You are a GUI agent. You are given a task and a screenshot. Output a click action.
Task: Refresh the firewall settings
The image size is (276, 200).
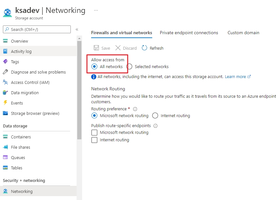tap(152, 48)
